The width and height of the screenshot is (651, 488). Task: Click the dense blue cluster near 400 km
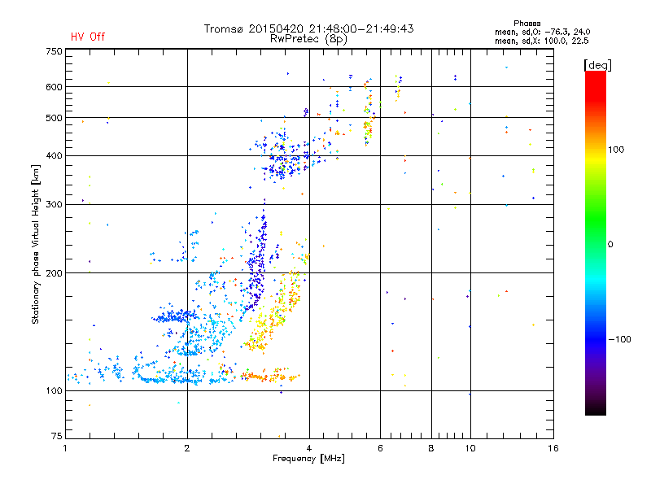(282, 159)
